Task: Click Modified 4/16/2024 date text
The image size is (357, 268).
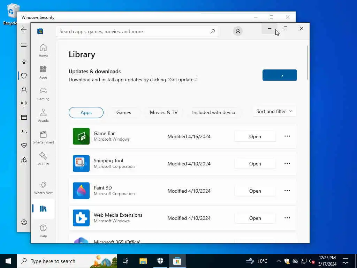Action: tap(189, 136)
